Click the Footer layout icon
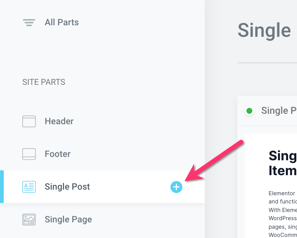297x238 pixels. (29, 154)
